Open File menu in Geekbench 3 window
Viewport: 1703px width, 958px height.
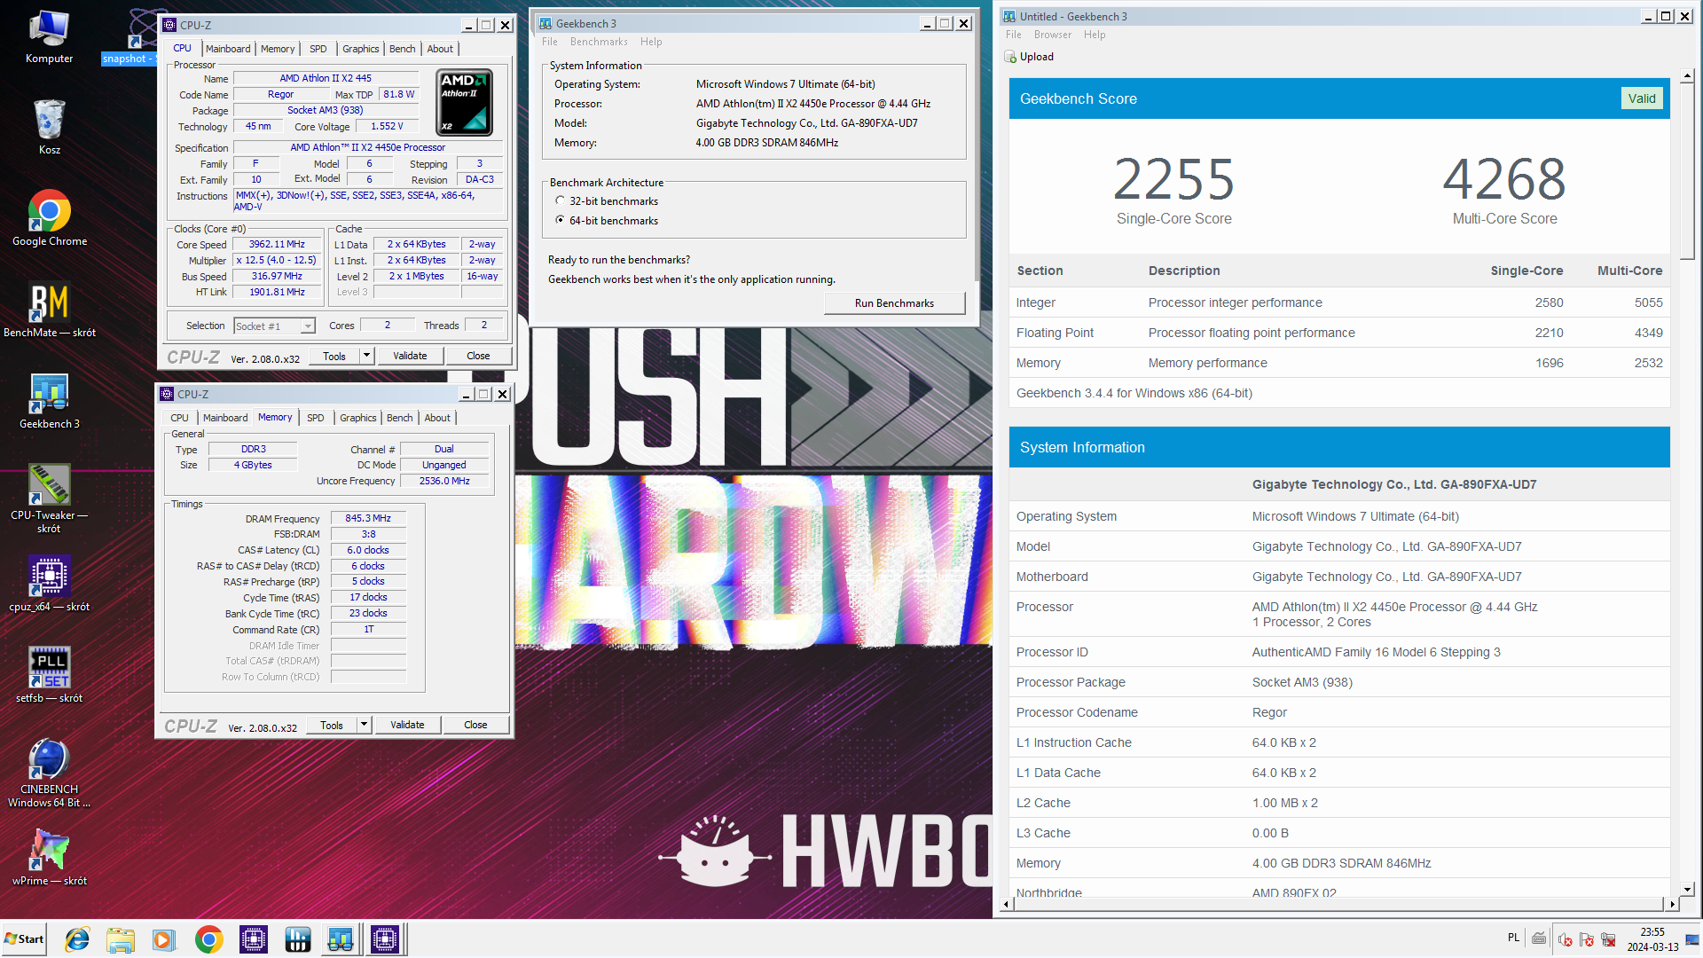tap(550, 42)
